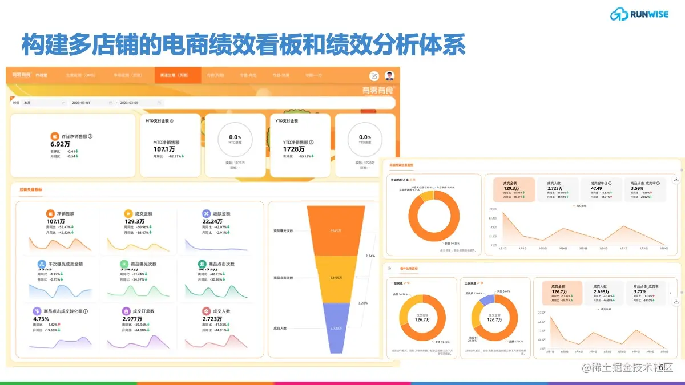Download the 129.3万 成交金额 trend chart

[x=676, y=180]
